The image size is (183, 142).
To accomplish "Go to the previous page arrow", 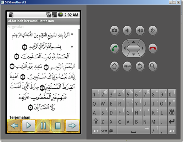I will pyautogui.click(x=14, y=126).
